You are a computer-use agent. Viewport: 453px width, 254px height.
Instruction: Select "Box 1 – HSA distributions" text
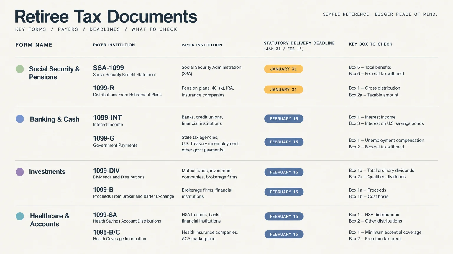374,215
